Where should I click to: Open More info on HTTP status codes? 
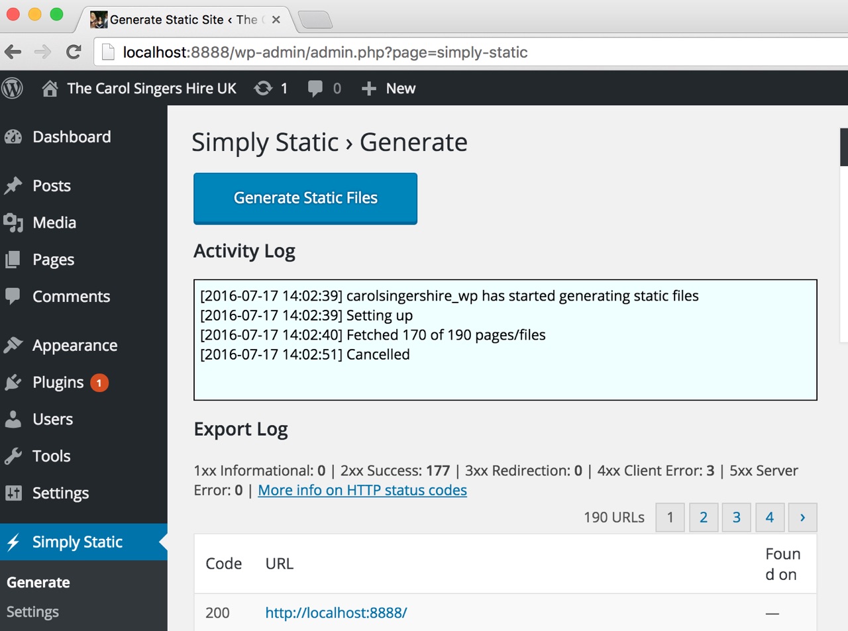point(362,490)
